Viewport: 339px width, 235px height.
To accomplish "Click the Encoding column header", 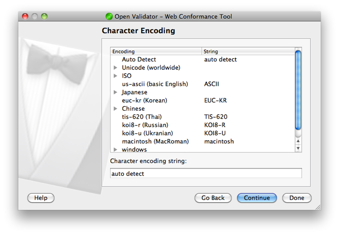I will point(156,51).
